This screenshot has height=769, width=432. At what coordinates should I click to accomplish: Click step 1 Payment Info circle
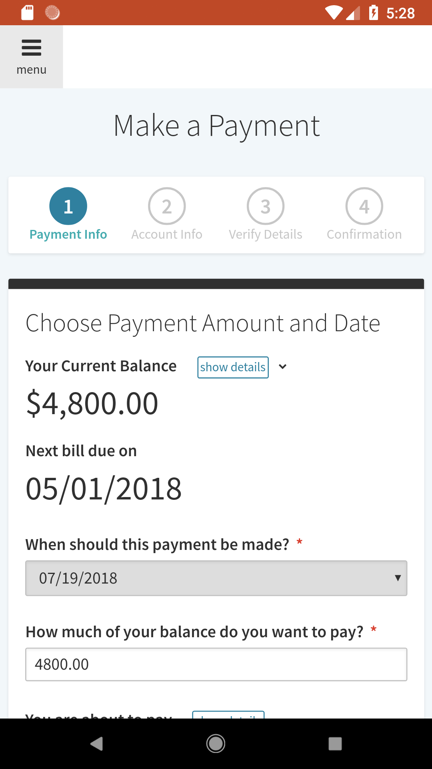68,206
